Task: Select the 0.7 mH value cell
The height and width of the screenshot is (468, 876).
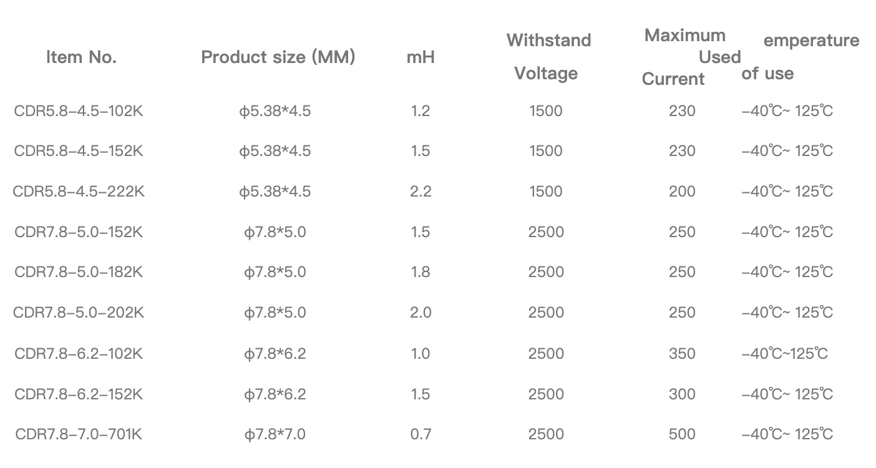Action: pyautogui.click(x=421, y=434)
